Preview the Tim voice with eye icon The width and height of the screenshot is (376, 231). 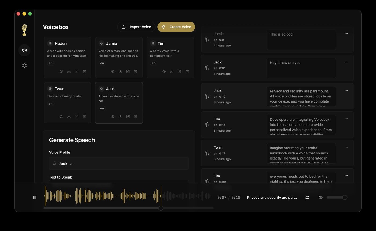tap(164, 71)
